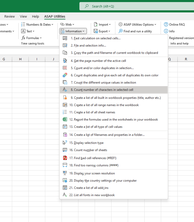This screenshot has width=194, height=222.
Task: Select column header H
Action: 20,59
